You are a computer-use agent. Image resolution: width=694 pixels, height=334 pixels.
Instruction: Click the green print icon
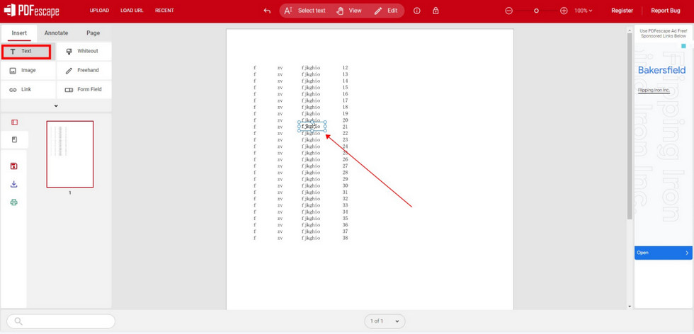(13, 202)
